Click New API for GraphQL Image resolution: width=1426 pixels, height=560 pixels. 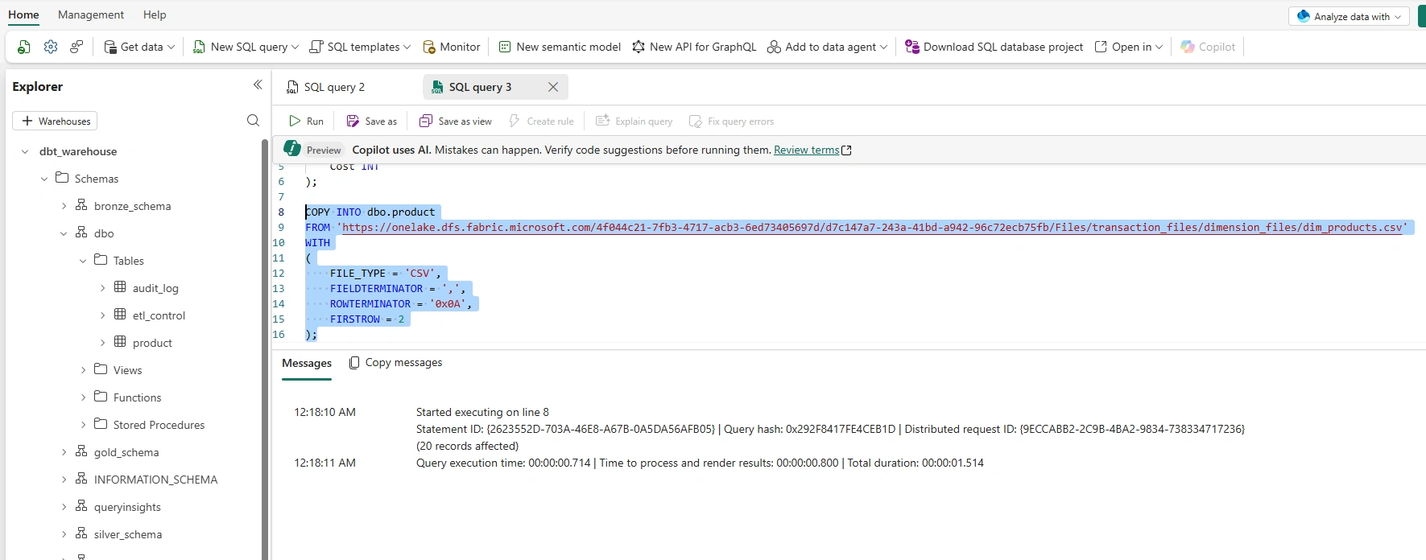[694, 47]
